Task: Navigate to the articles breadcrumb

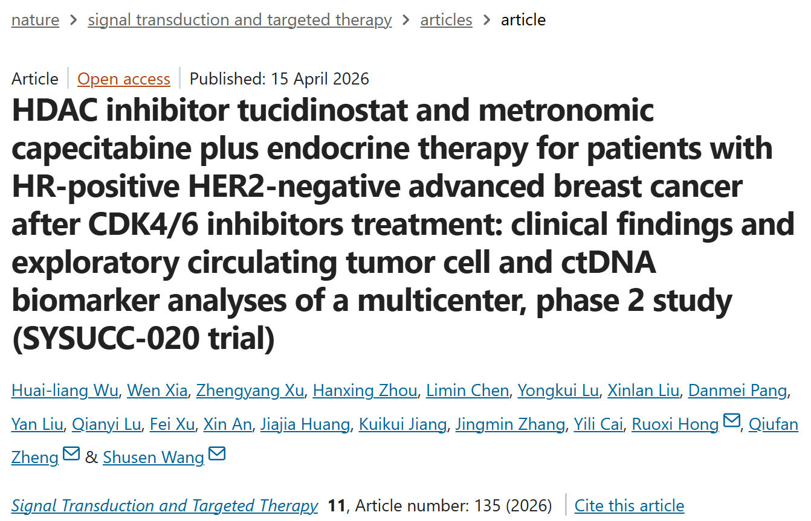Action: point(446,20)
